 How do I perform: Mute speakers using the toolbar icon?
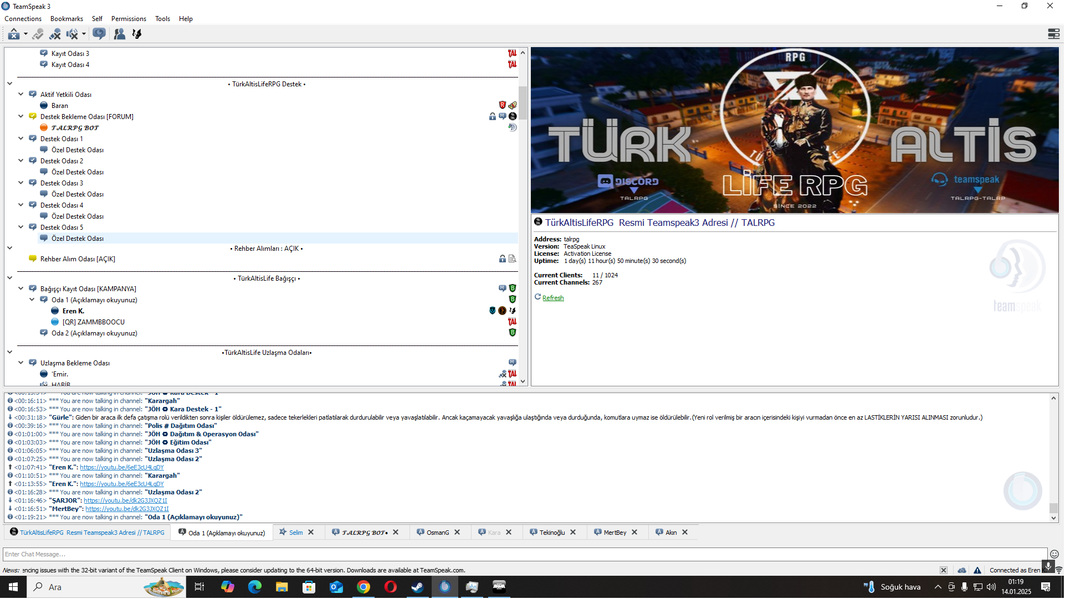click(72, 34)
